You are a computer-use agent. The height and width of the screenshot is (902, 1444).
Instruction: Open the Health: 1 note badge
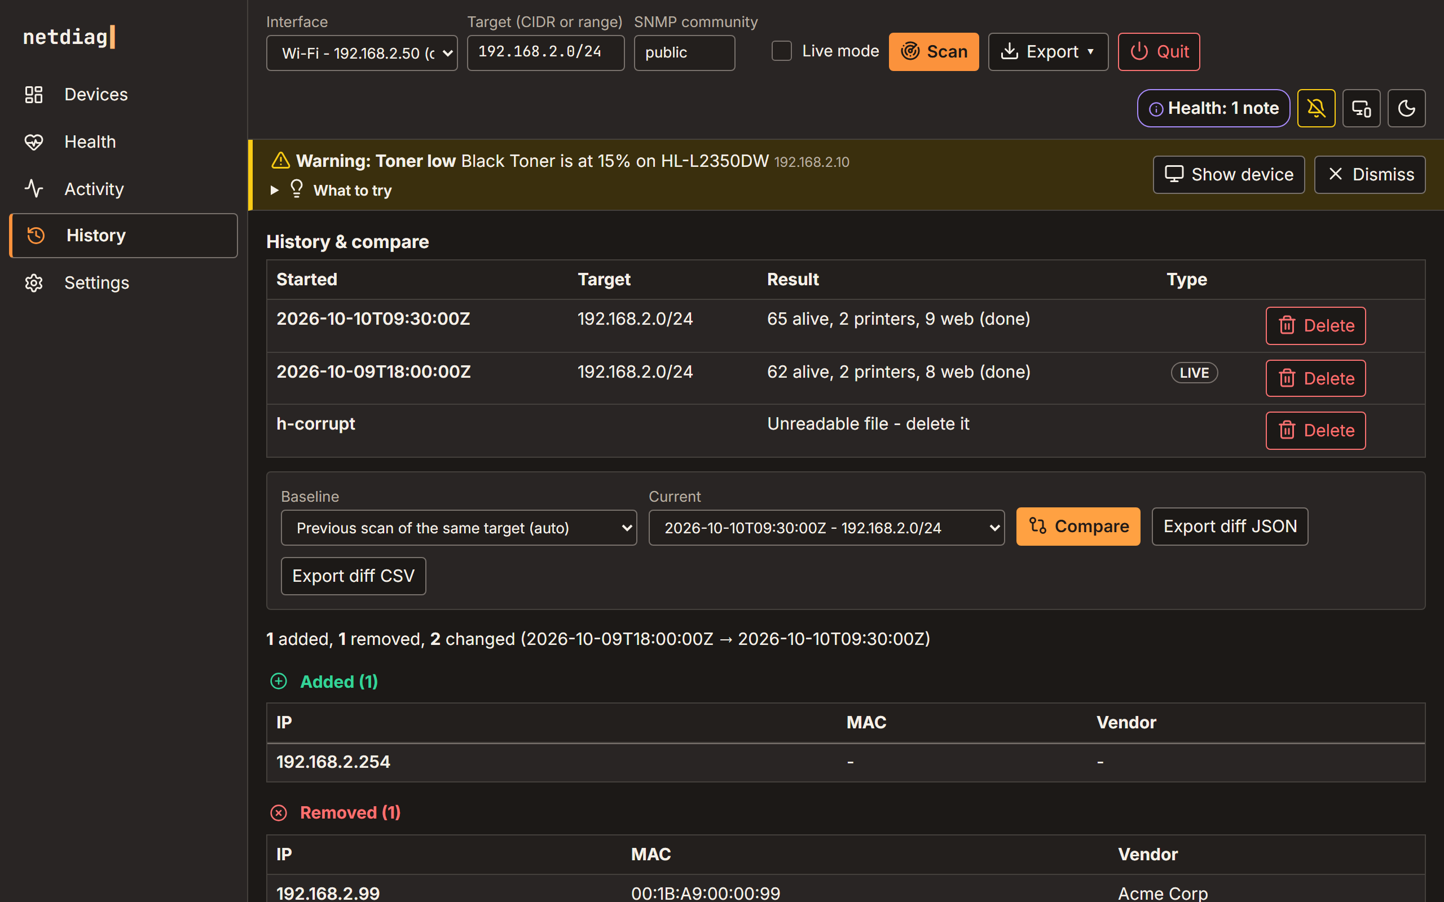coord(1213,108)
